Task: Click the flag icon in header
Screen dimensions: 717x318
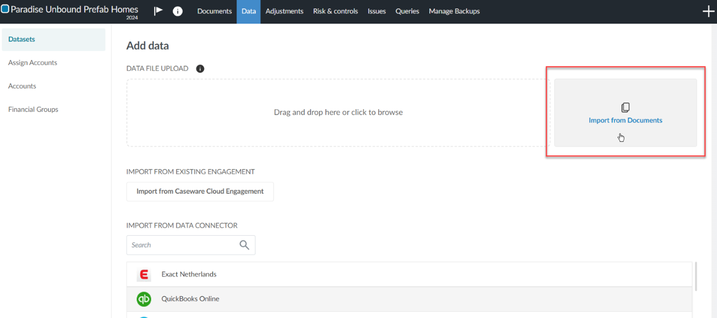Action: pyautogui.click(x=159, y=11)
